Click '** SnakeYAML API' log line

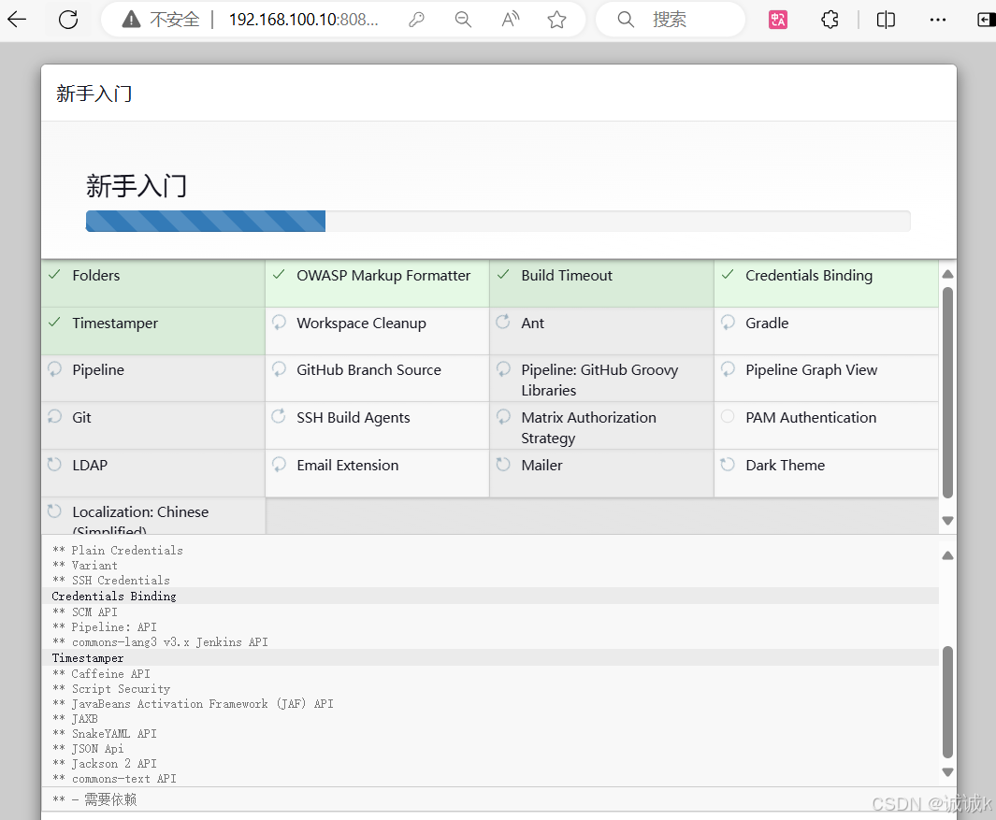coord(104,734)
